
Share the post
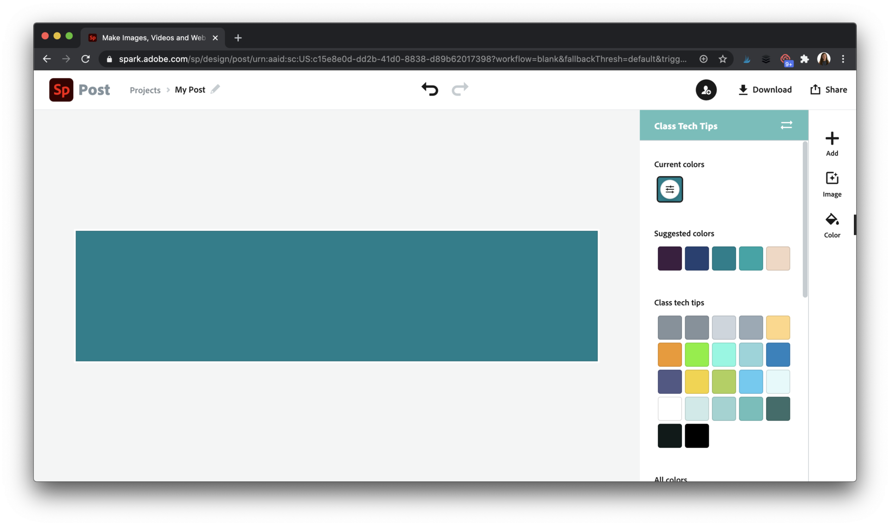(x=828, y=89)
